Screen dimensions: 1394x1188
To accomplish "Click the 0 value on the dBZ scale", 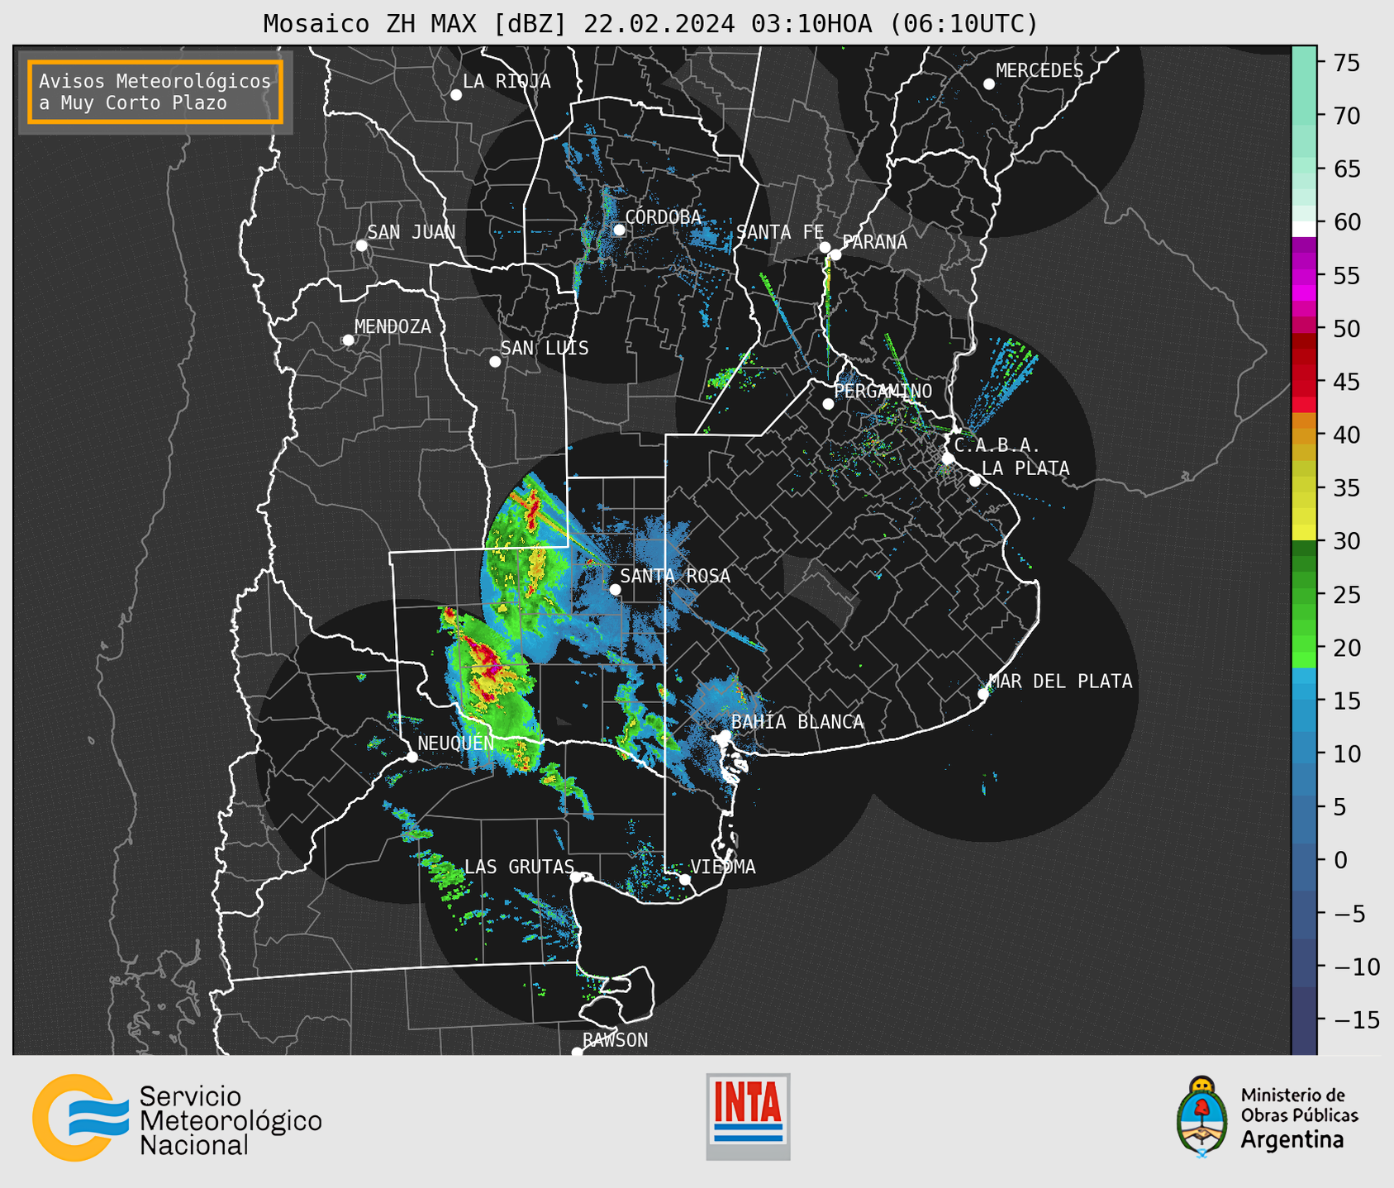I will click(1340, 860).
